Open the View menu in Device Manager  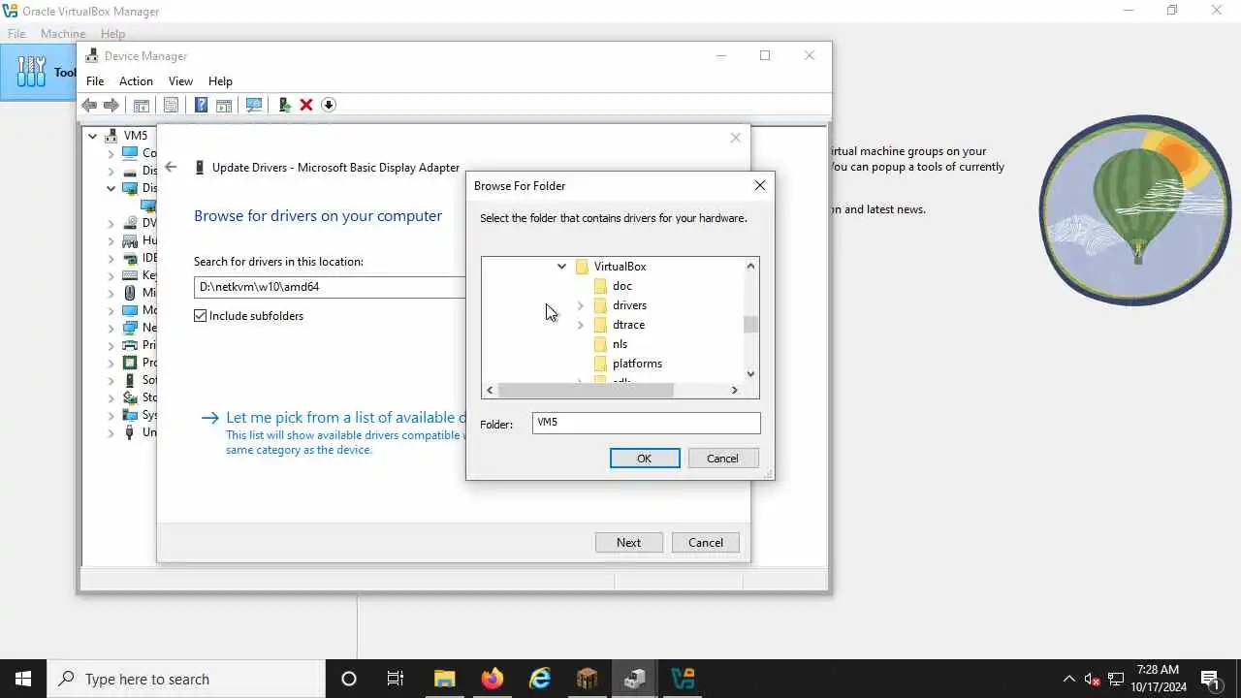[x=180, y=81]
